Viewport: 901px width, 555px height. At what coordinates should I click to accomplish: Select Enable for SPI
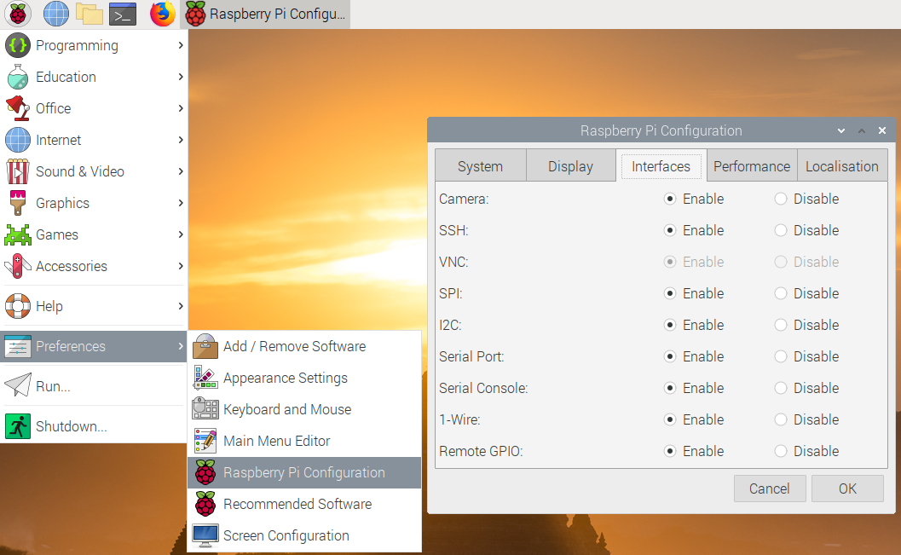(669, 293)
